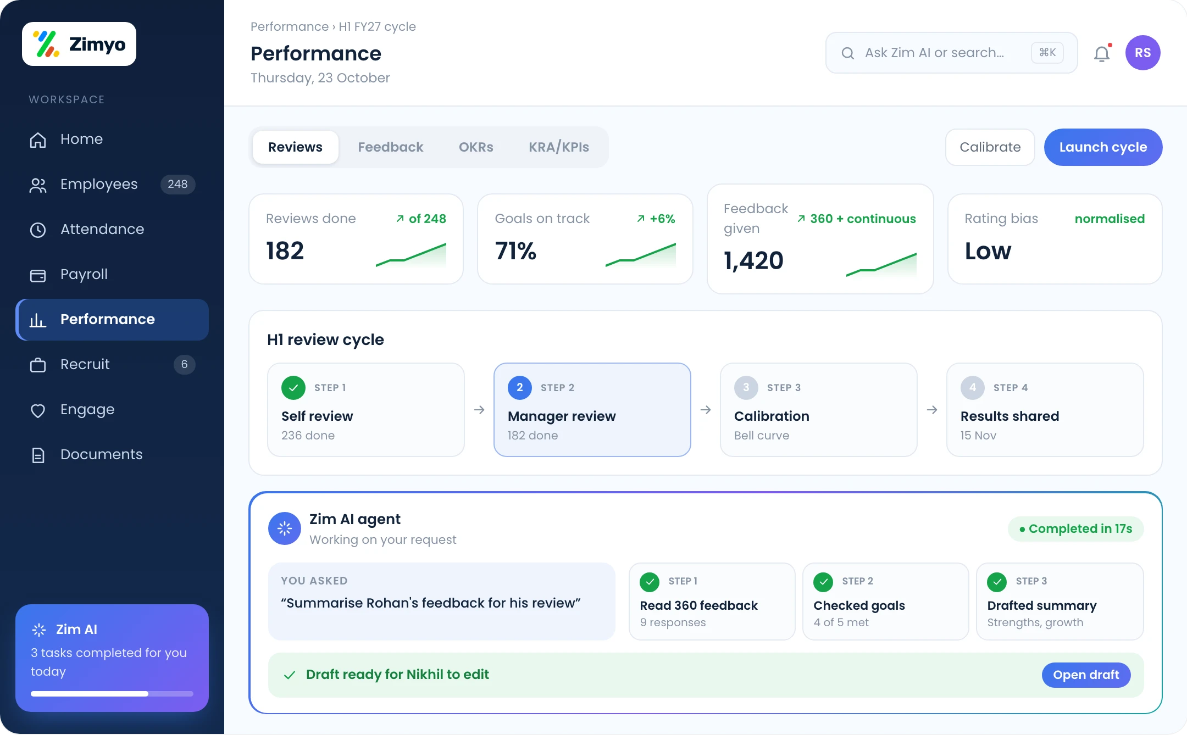Click the check icon on Read 360 feedback
This screenshot has width=1187, height=735.
click(x=650, y=582)
